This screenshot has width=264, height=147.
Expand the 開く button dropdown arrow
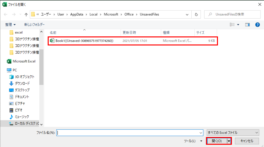pyautogui.click(x=229, y=141)
